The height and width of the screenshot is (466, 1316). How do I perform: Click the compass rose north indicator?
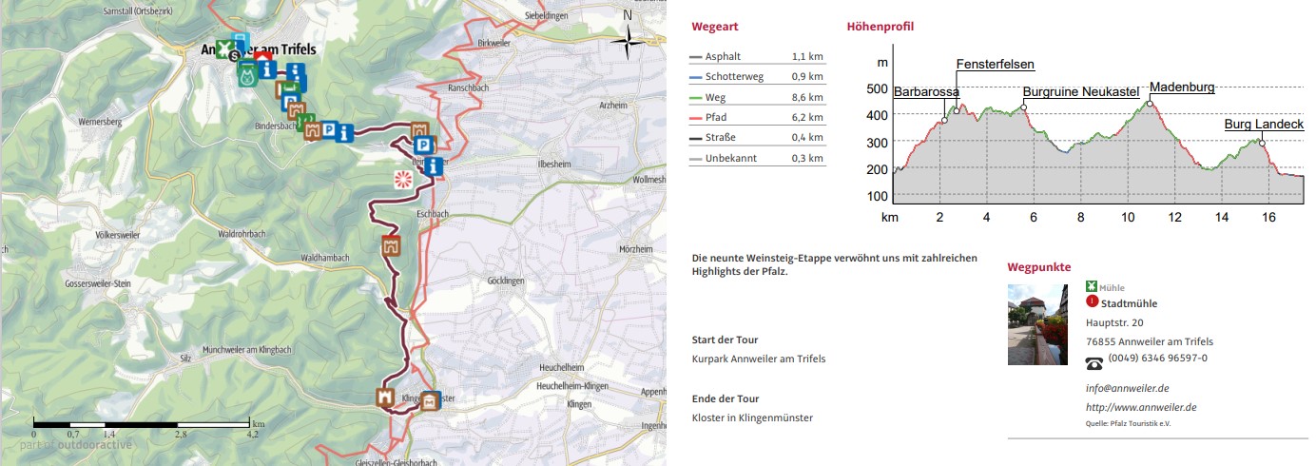[627, 39]
